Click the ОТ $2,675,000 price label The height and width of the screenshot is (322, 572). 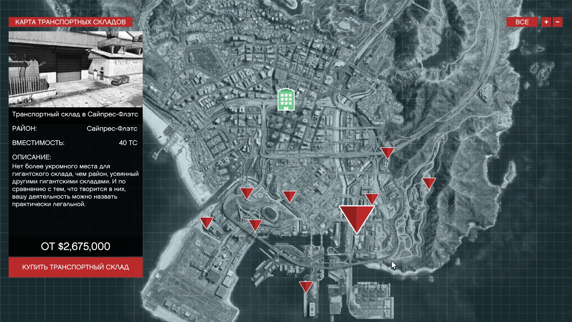point(76,246)
